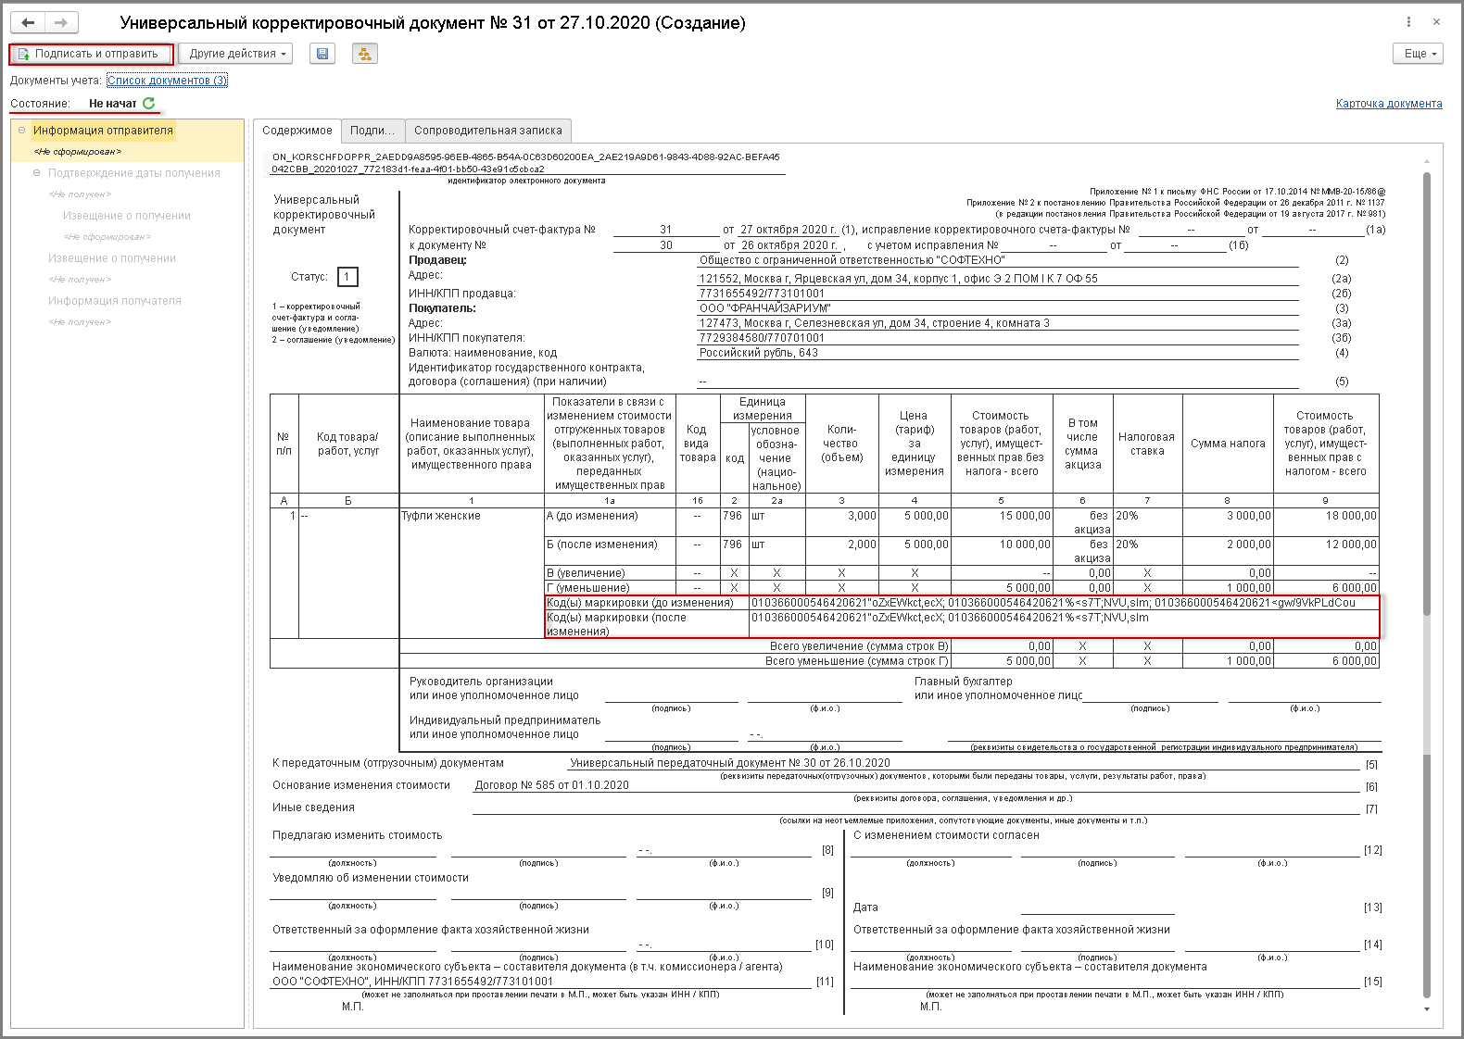Click 'Всего уменьшение (сумма строк Г)' label

(857, 661)
